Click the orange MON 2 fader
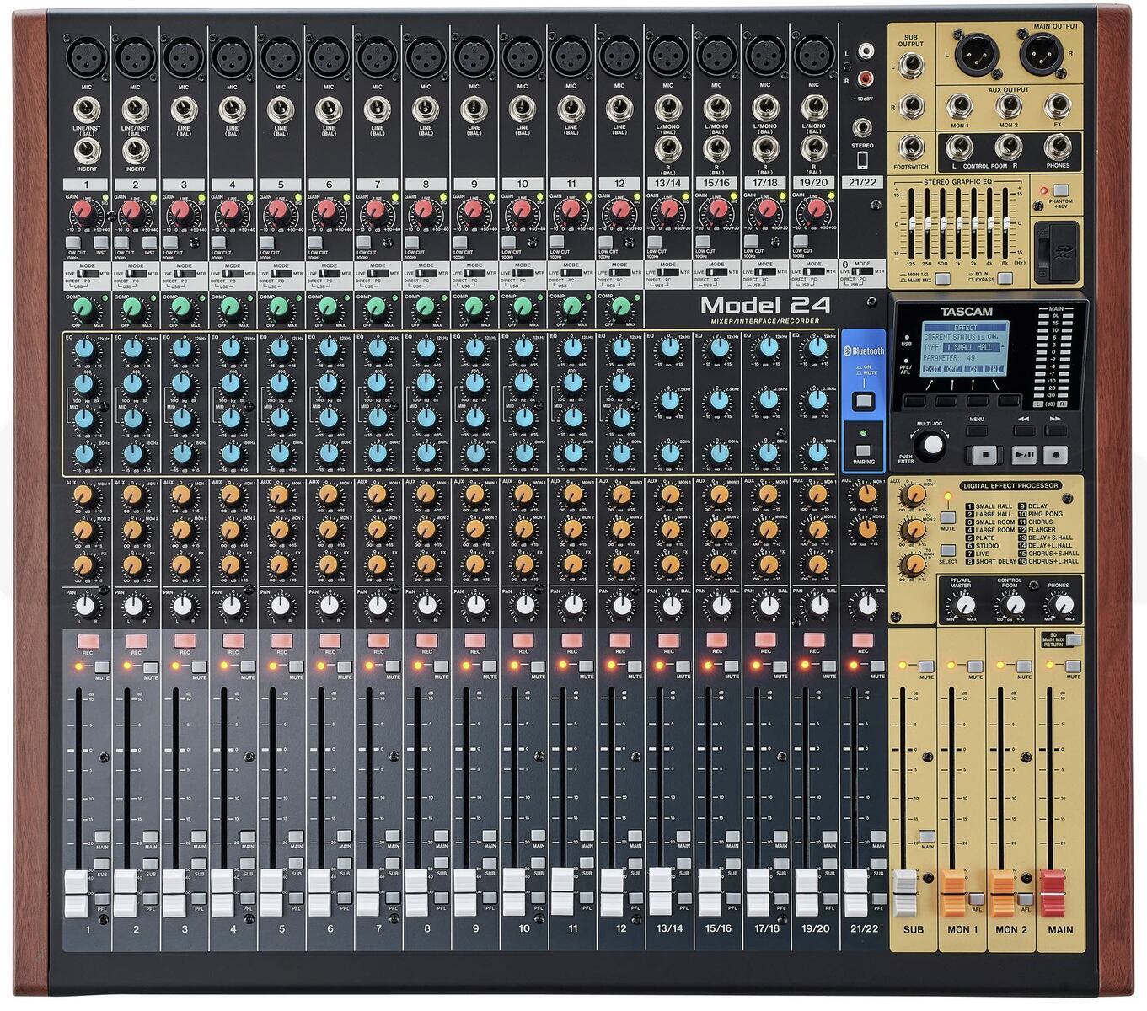 [x=1002, y=893]
